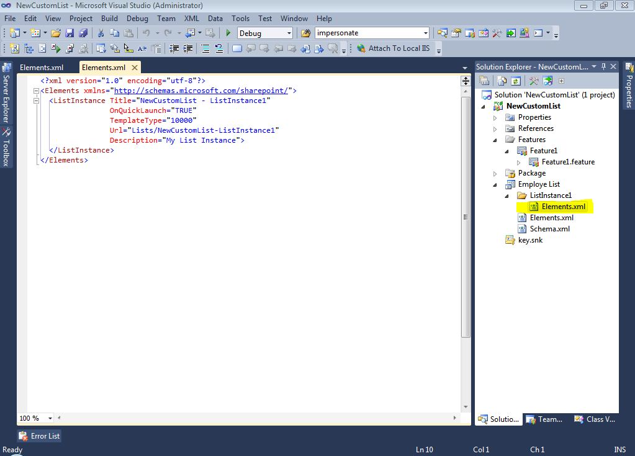Click the Attach To Local IIS button
The width and height of the screenshot is (635, 456).
396,48
